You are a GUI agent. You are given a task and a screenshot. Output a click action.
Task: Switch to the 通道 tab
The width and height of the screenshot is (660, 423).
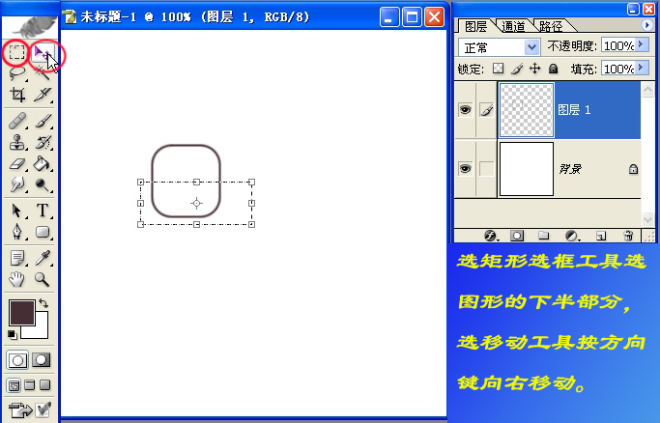(x=513, y=26)
